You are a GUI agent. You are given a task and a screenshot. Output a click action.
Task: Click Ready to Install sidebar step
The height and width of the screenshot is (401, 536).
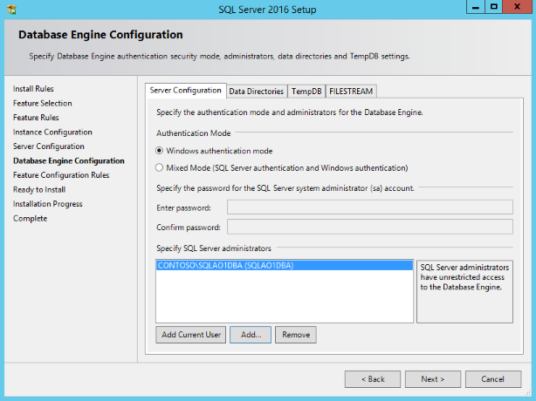coord(39,189)
